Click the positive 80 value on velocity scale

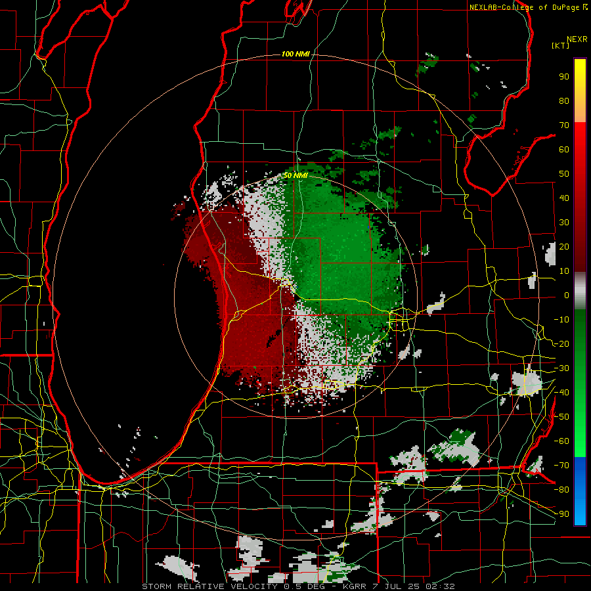click(x=564, y=100)
